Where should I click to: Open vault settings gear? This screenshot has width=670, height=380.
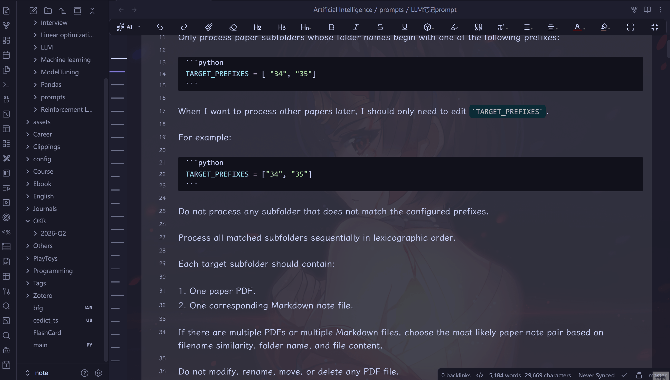pos(98,373)
